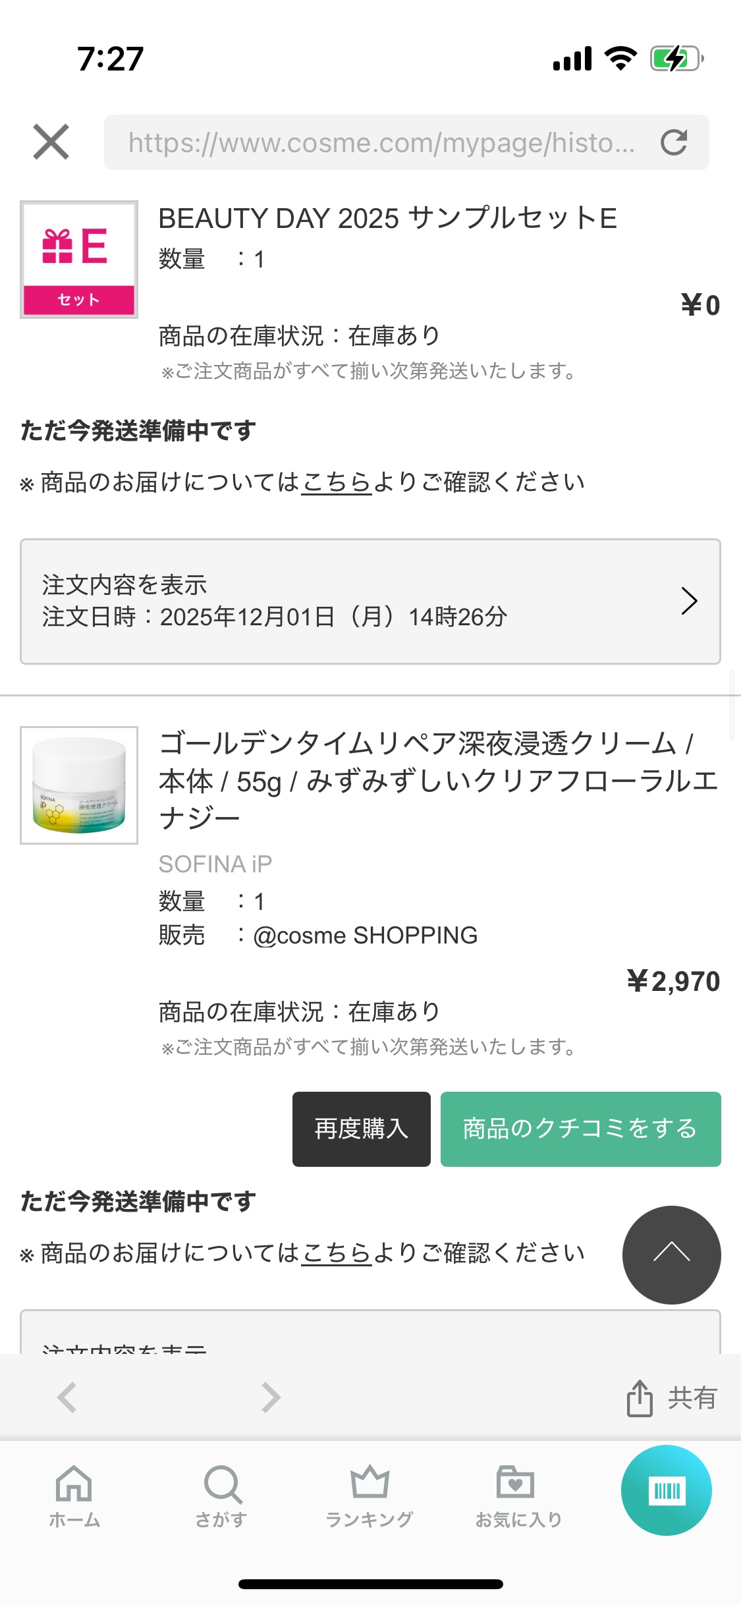The width and height of the screenshot is (741, 1605).
Task: Open the ホーム tab
Action: click(x=74, y=1496)
